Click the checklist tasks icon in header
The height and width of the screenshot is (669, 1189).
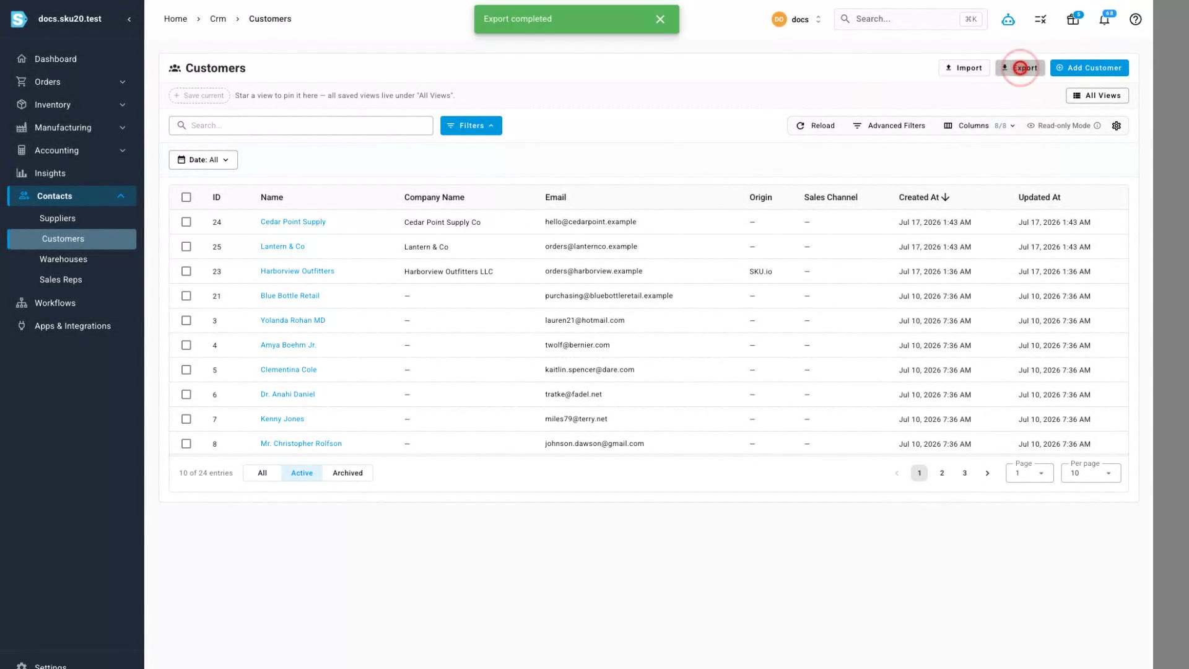point(1040,19)
